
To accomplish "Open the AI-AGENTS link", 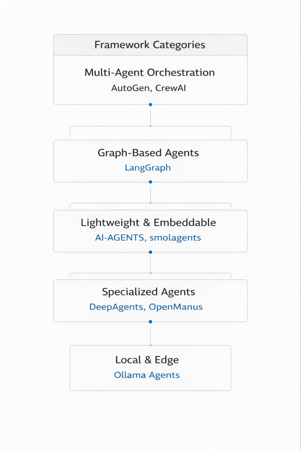I will 119,238.
